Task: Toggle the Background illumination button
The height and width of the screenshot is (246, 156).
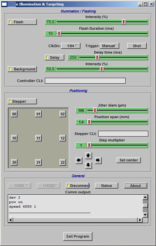Action: click(22, 69)
